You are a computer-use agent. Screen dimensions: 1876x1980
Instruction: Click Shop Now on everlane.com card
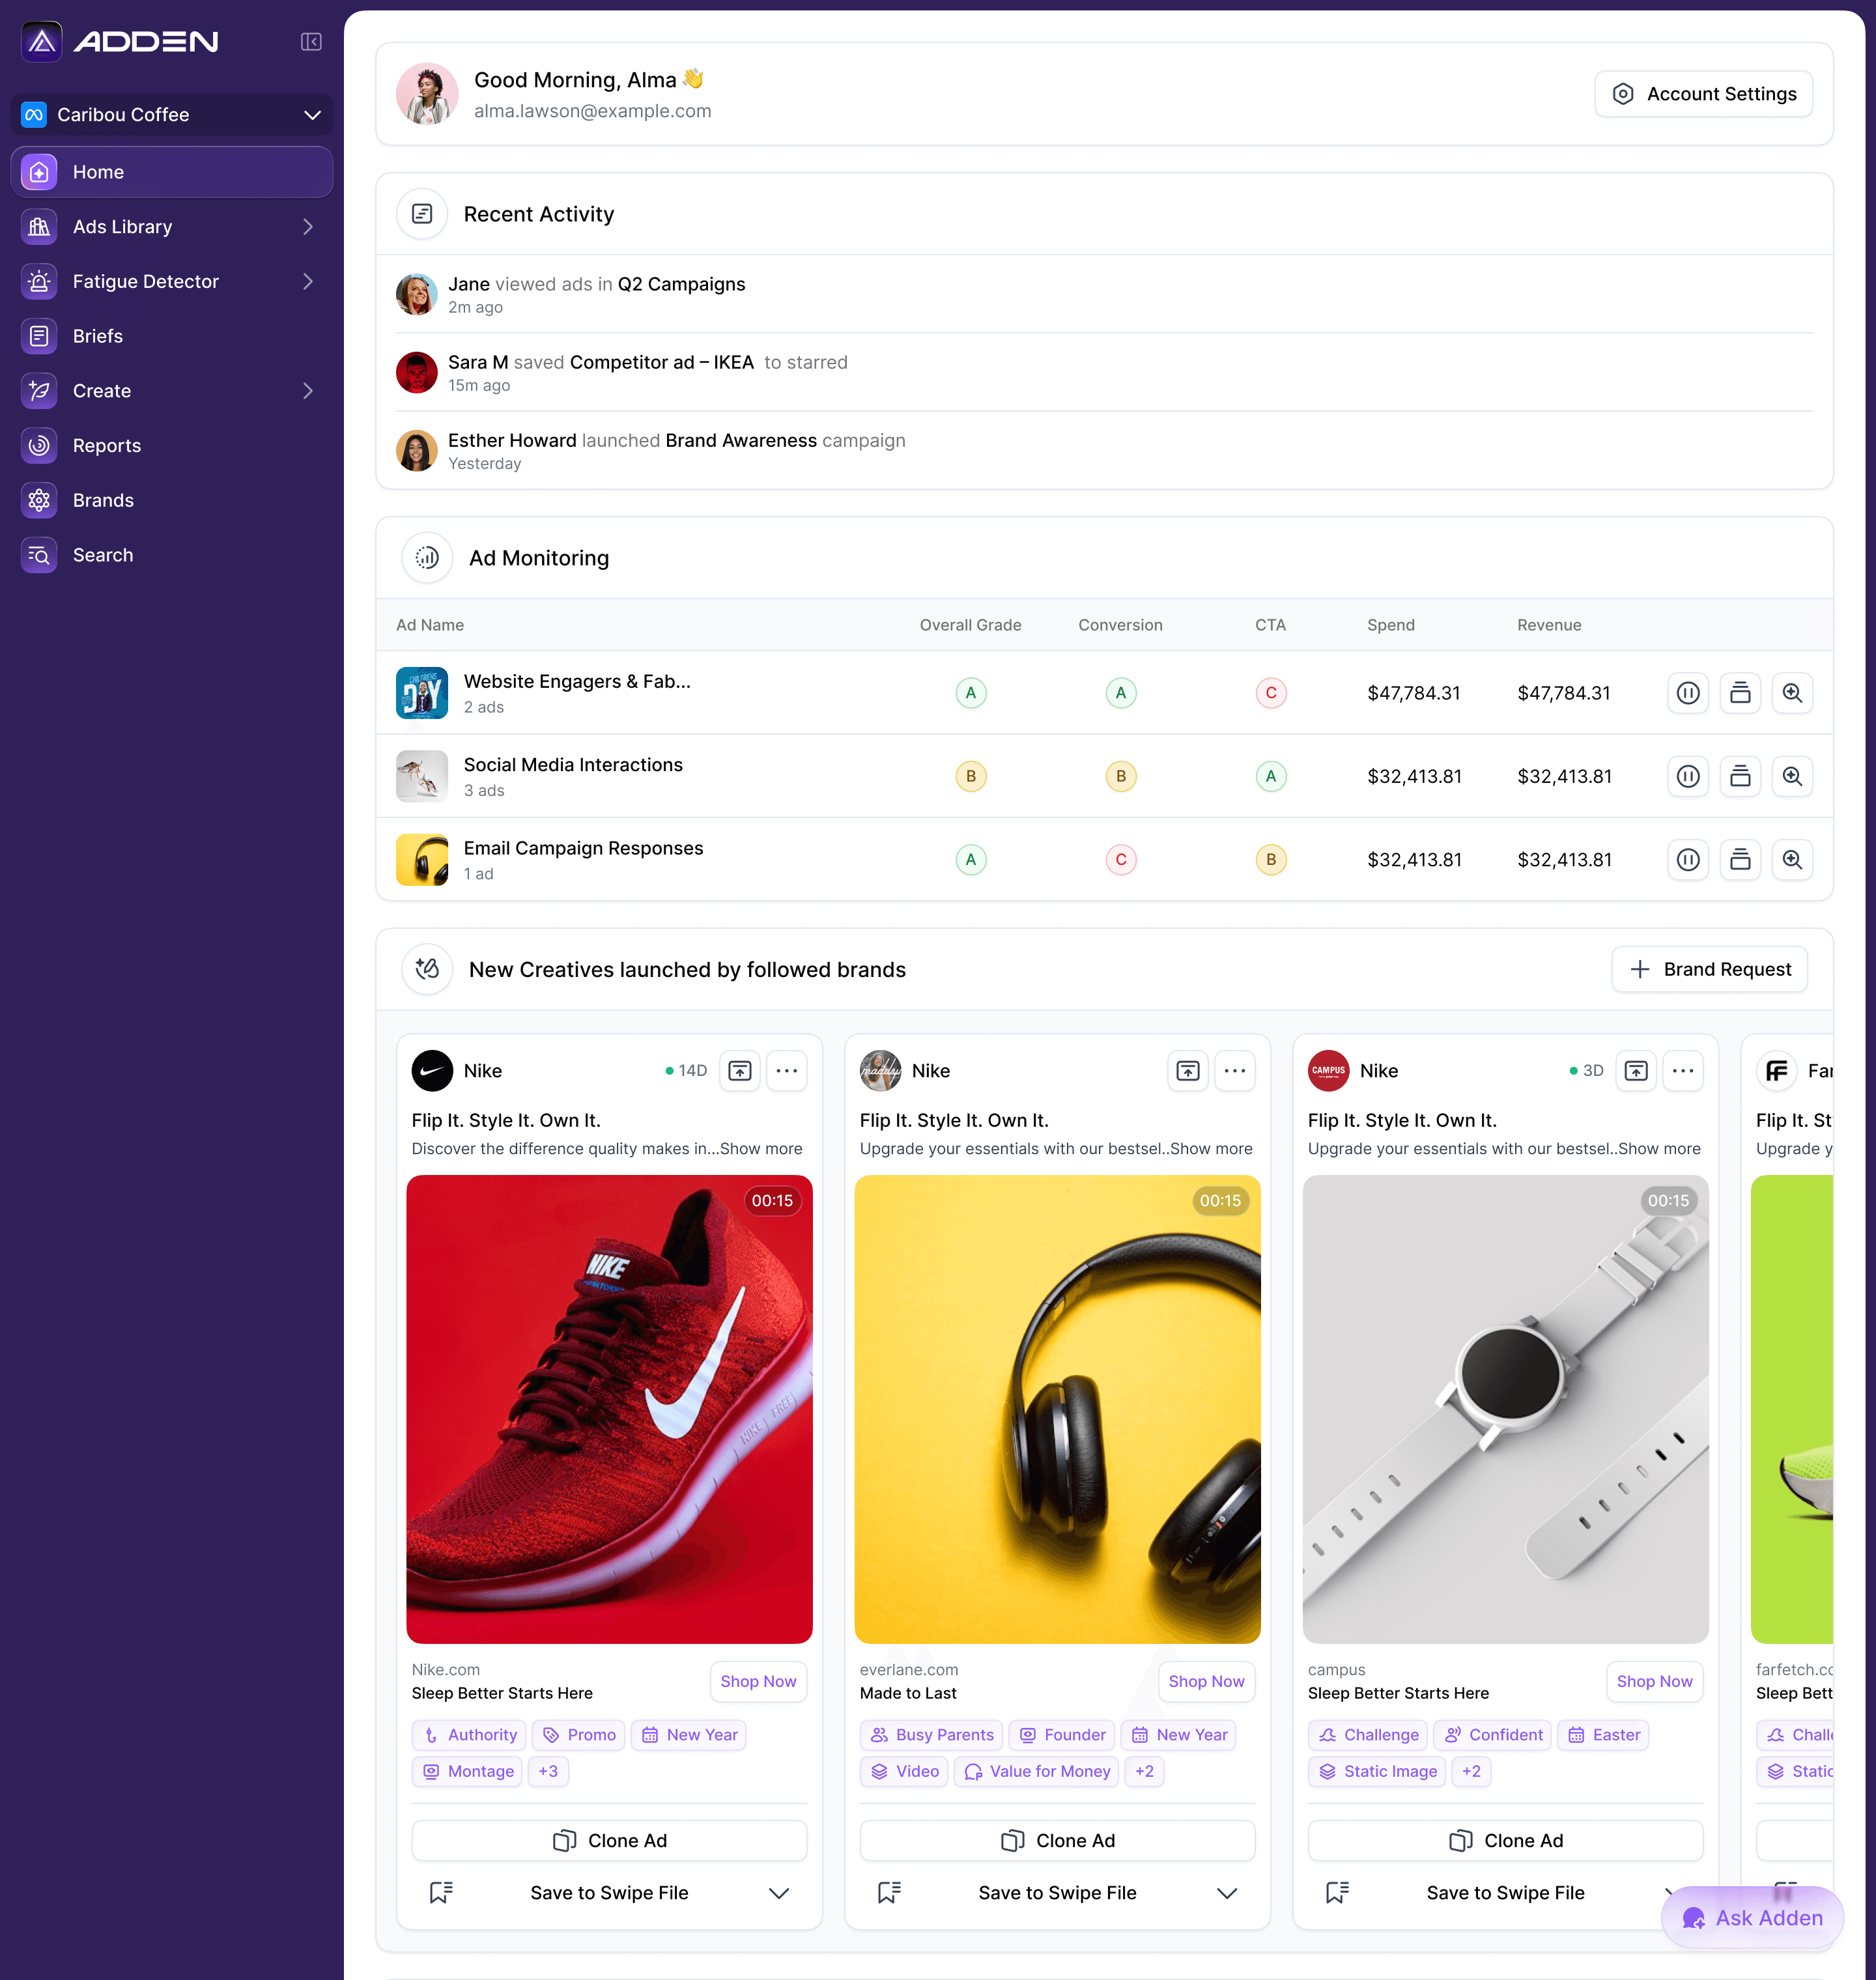[1206, 1682]
